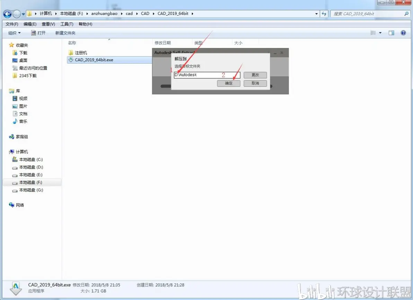Image resolution: width=413 pixels, height=300 pixels.
Task: Open 本地磁盘 (D:) in the sidebar
Action: 31,167
